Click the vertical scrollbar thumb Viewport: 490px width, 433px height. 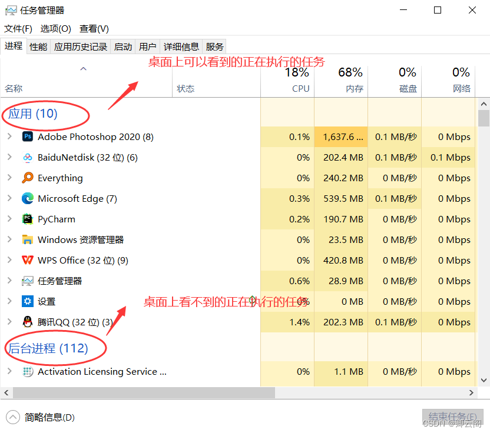[x=484, y=118]
